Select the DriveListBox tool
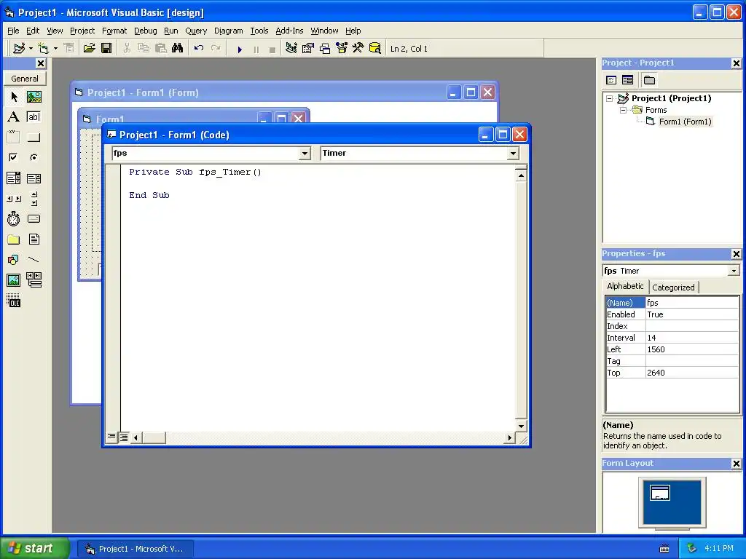The image size is (746, 559). pyautogui.click(x=34, y=218)
